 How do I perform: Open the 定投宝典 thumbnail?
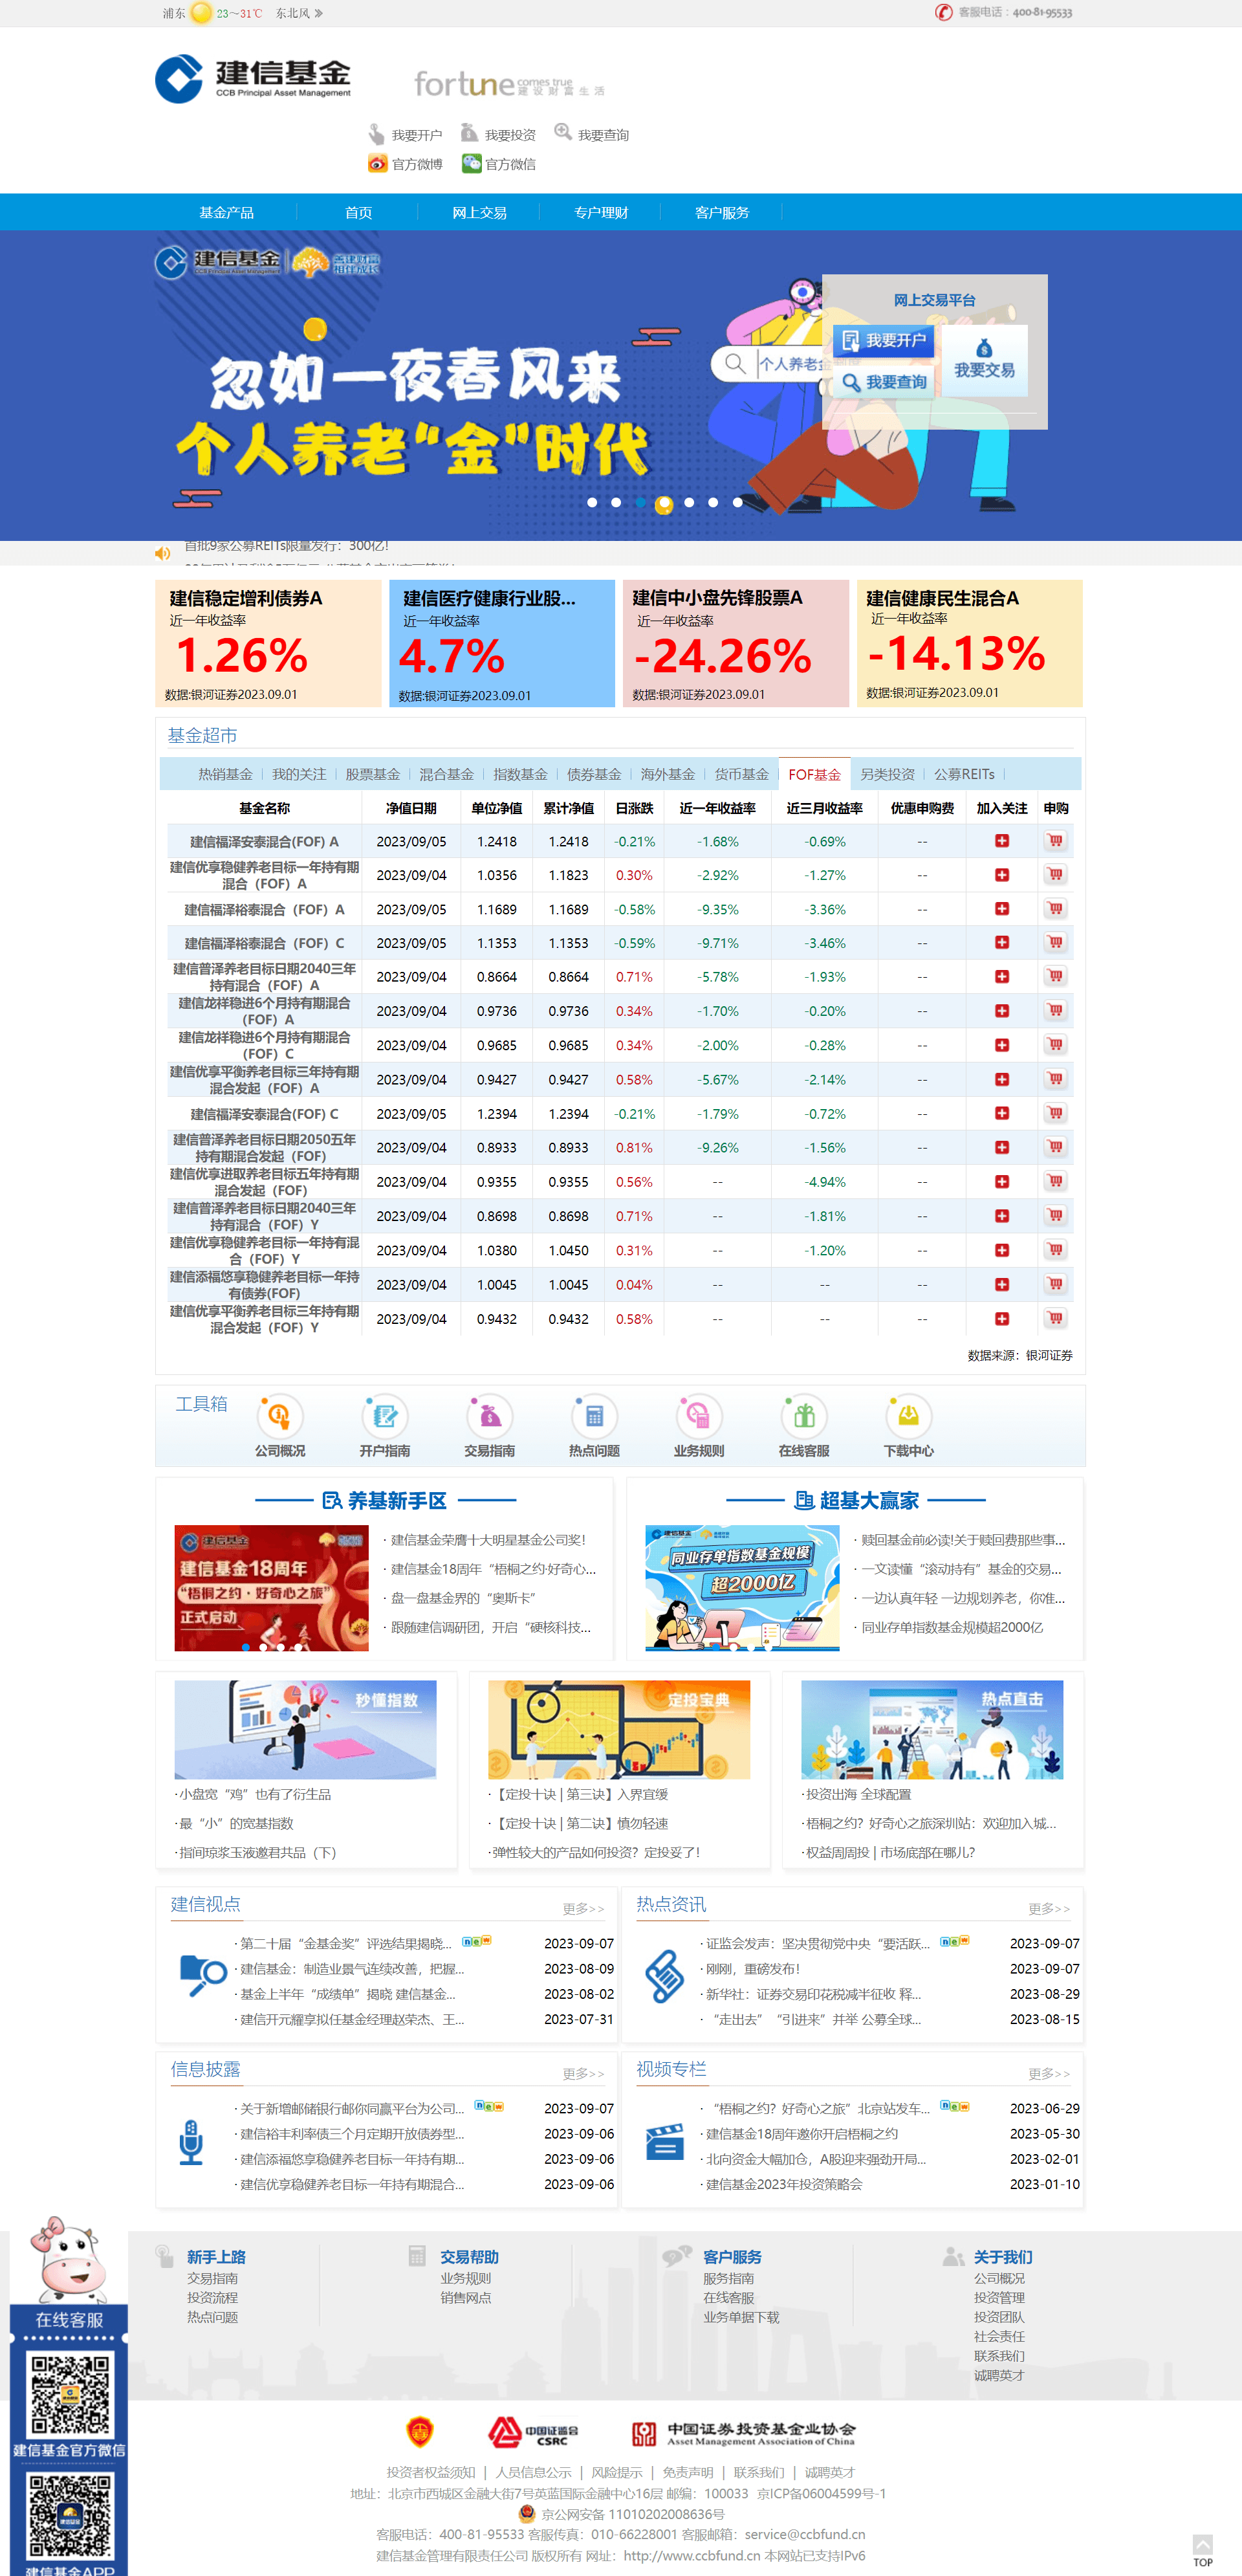[619, 1729]
